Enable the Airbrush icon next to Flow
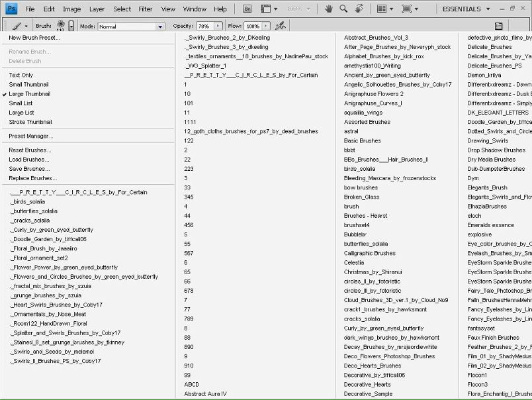 [x=280, y=26]
